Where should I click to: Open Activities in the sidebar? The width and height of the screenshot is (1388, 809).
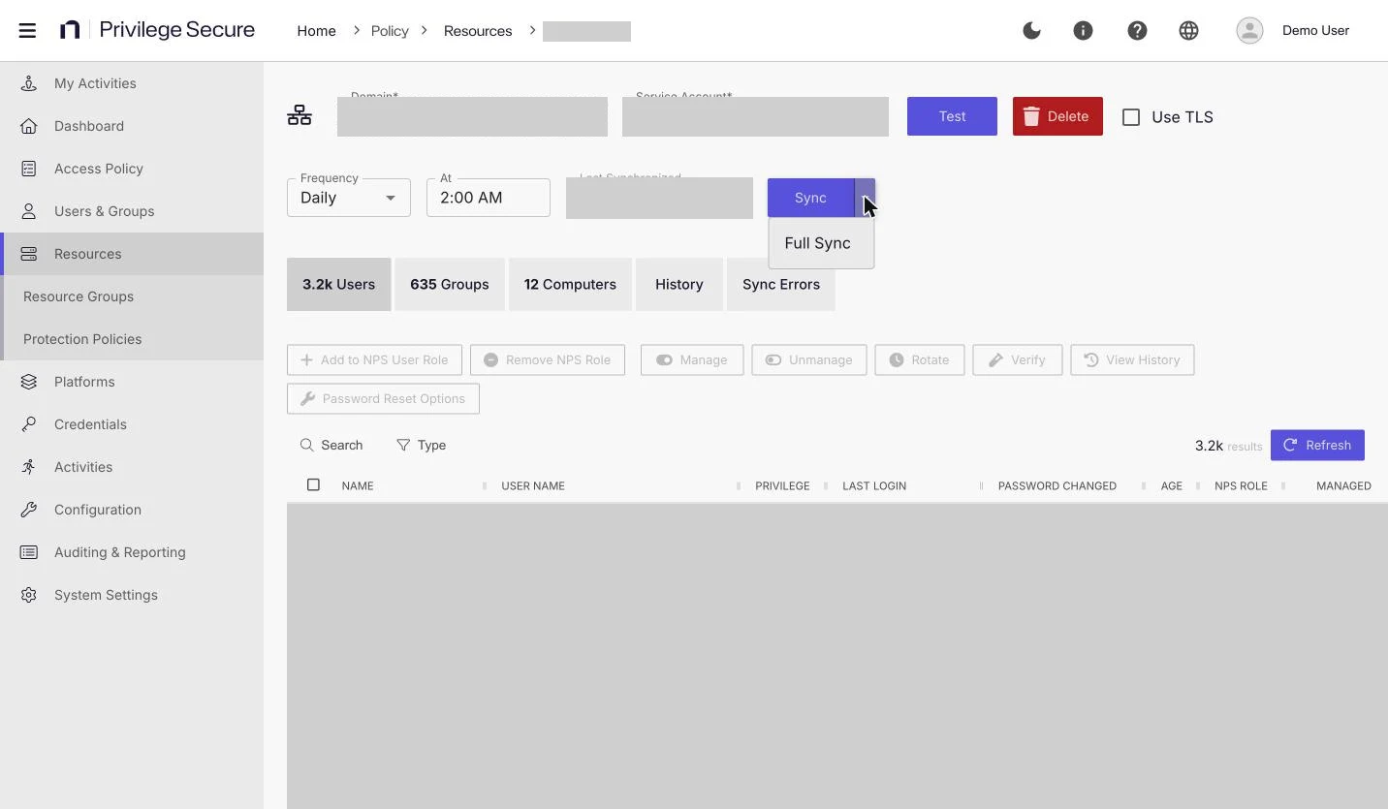[x=132, y=467]
